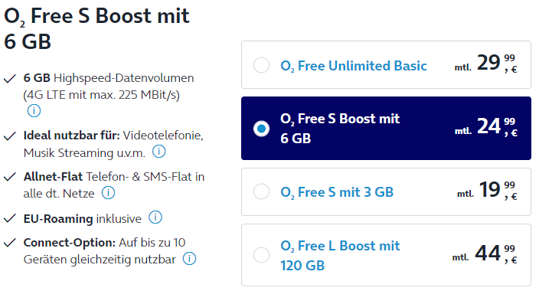Select O2 Free Unlimited Basic radio button
Image resolution: width=539 pixels, height=291 pixels.
click(261, 65)
